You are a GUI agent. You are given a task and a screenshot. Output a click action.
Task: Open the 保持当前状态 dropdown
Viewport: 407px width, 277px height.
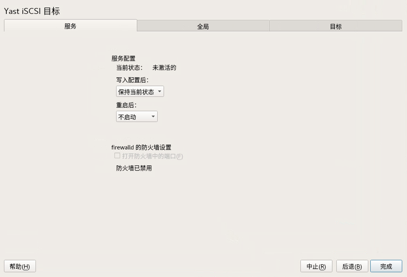pyautogui.click(x=140, y=92)
